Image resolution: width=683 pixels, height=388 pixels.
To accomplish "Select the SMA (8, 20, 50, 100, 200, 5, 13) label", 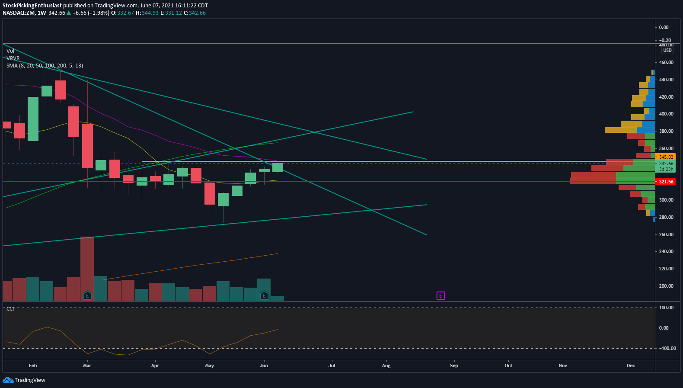I will (45, 66).
